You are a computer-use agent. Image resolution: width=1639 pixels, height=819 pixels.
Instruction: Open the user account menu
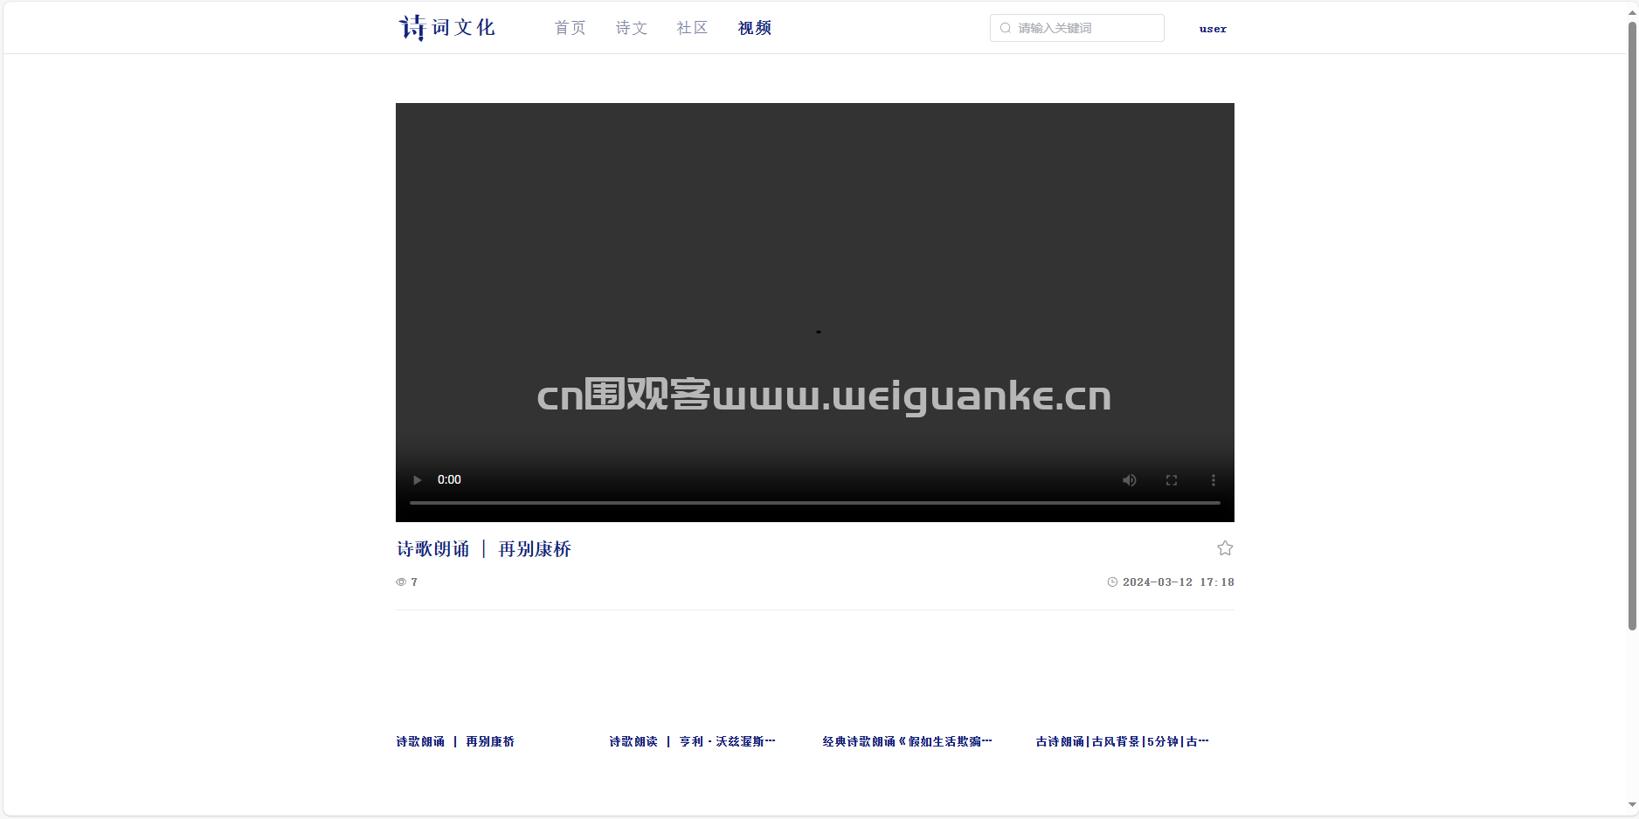[1213, 29]
